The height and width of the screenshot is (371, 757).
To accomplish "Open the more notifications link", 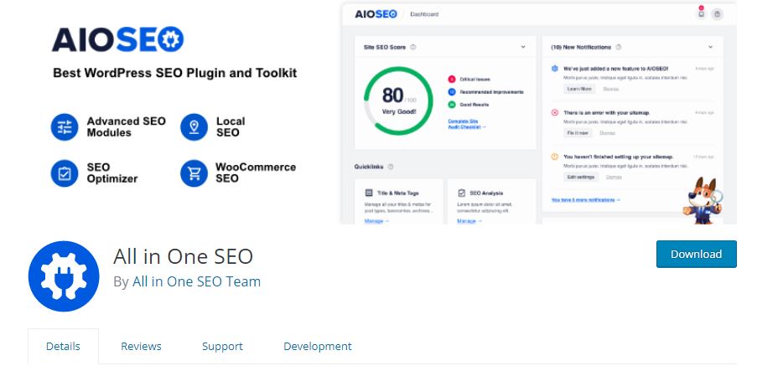I will [586, 199].
